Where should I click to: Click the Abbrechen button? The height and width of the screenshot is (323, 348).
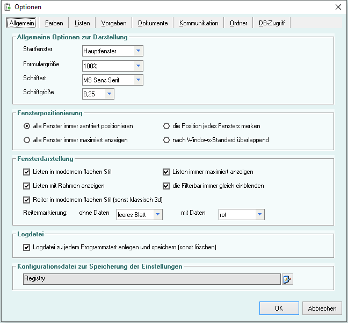tap(322, 308)
